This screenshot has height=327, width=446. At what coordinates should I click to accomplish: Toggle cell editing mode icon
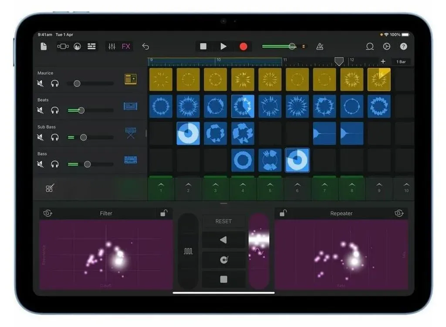tap(50, 188)
